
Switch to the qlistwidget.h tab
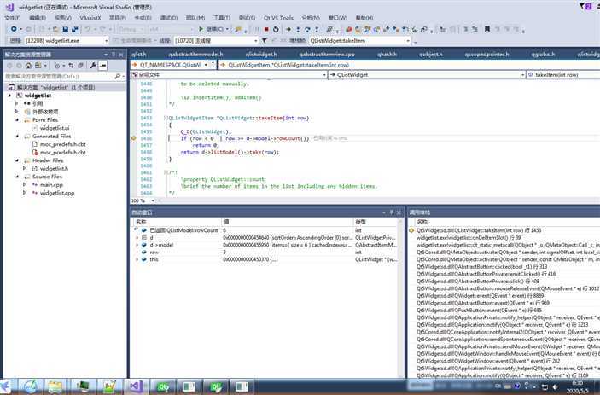tap(261, 55)
